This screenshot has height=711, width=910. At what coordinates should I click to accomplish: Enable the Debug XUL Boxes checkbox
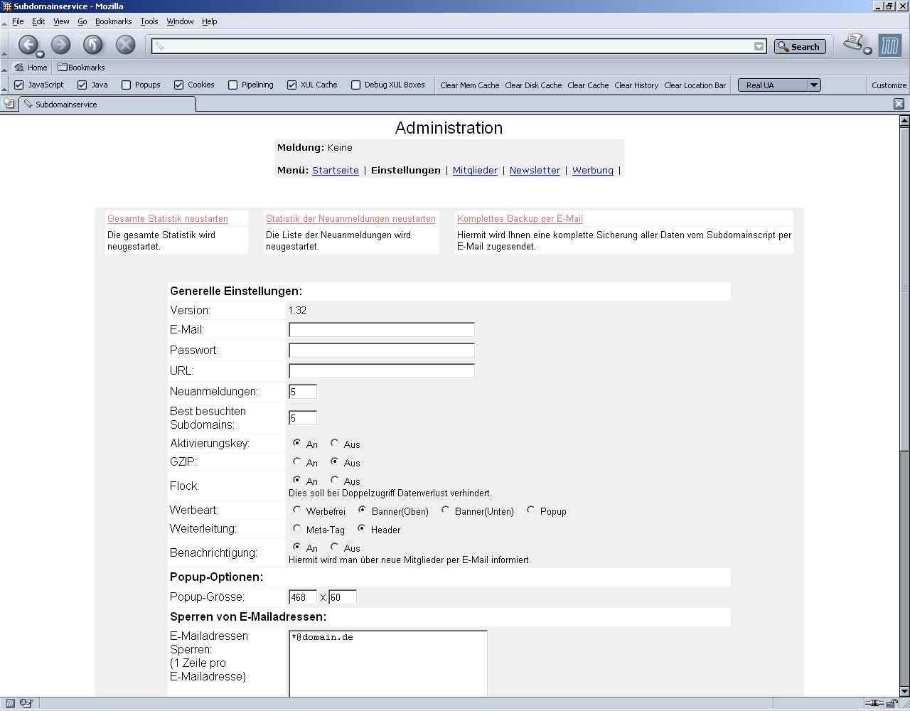coord(356,85)
